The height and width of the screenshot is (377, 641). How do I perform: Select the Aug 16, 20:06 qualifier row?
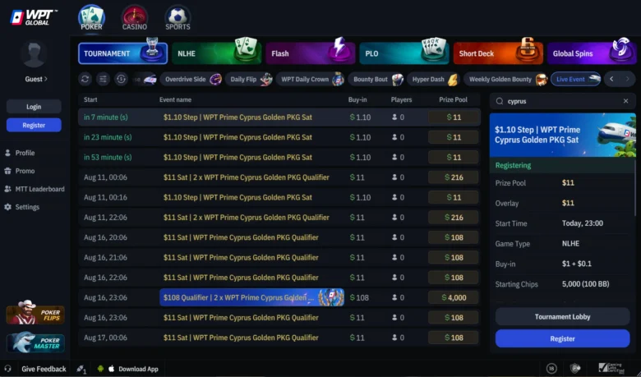pyautogui.click(x=279, y=237)
